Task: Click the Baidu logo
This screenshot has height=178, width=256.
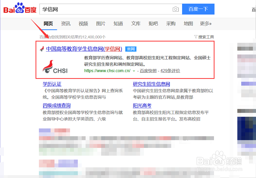Action: (20, 8)
